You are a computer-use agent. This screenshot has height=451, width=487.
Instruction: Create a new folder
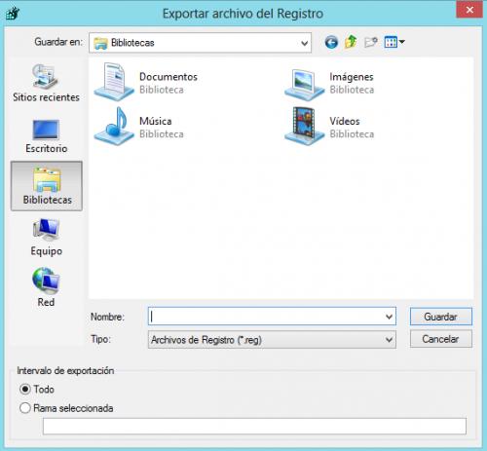(371, 42)
